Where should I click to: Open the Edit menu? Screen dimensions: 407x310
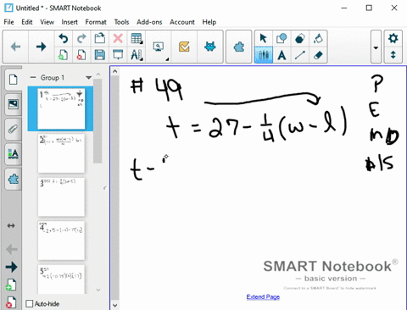[27, 22]
